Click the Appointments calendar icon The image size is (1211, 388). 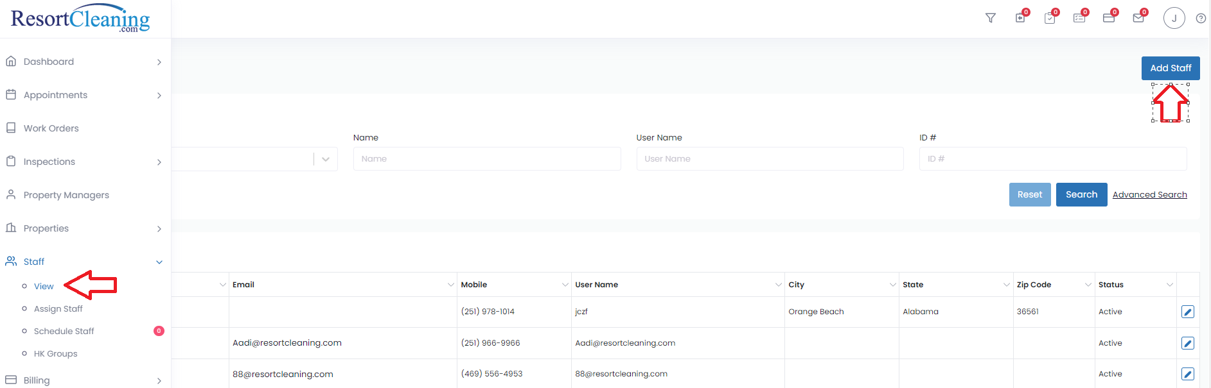11,95
